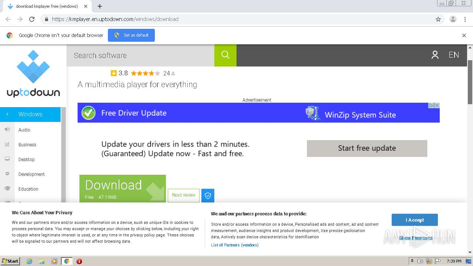Open List of Partners (vendors) link
Screen dimensions: 473x266
(x=235, y=245)
